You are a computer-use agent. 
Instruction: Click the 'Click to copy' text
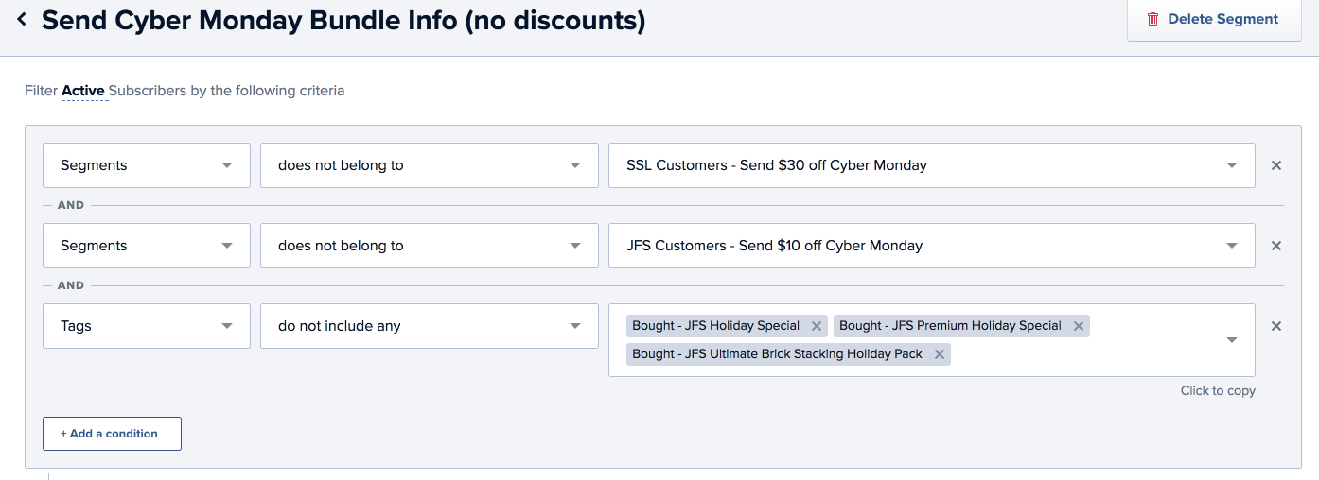[x=1217, y=391]
